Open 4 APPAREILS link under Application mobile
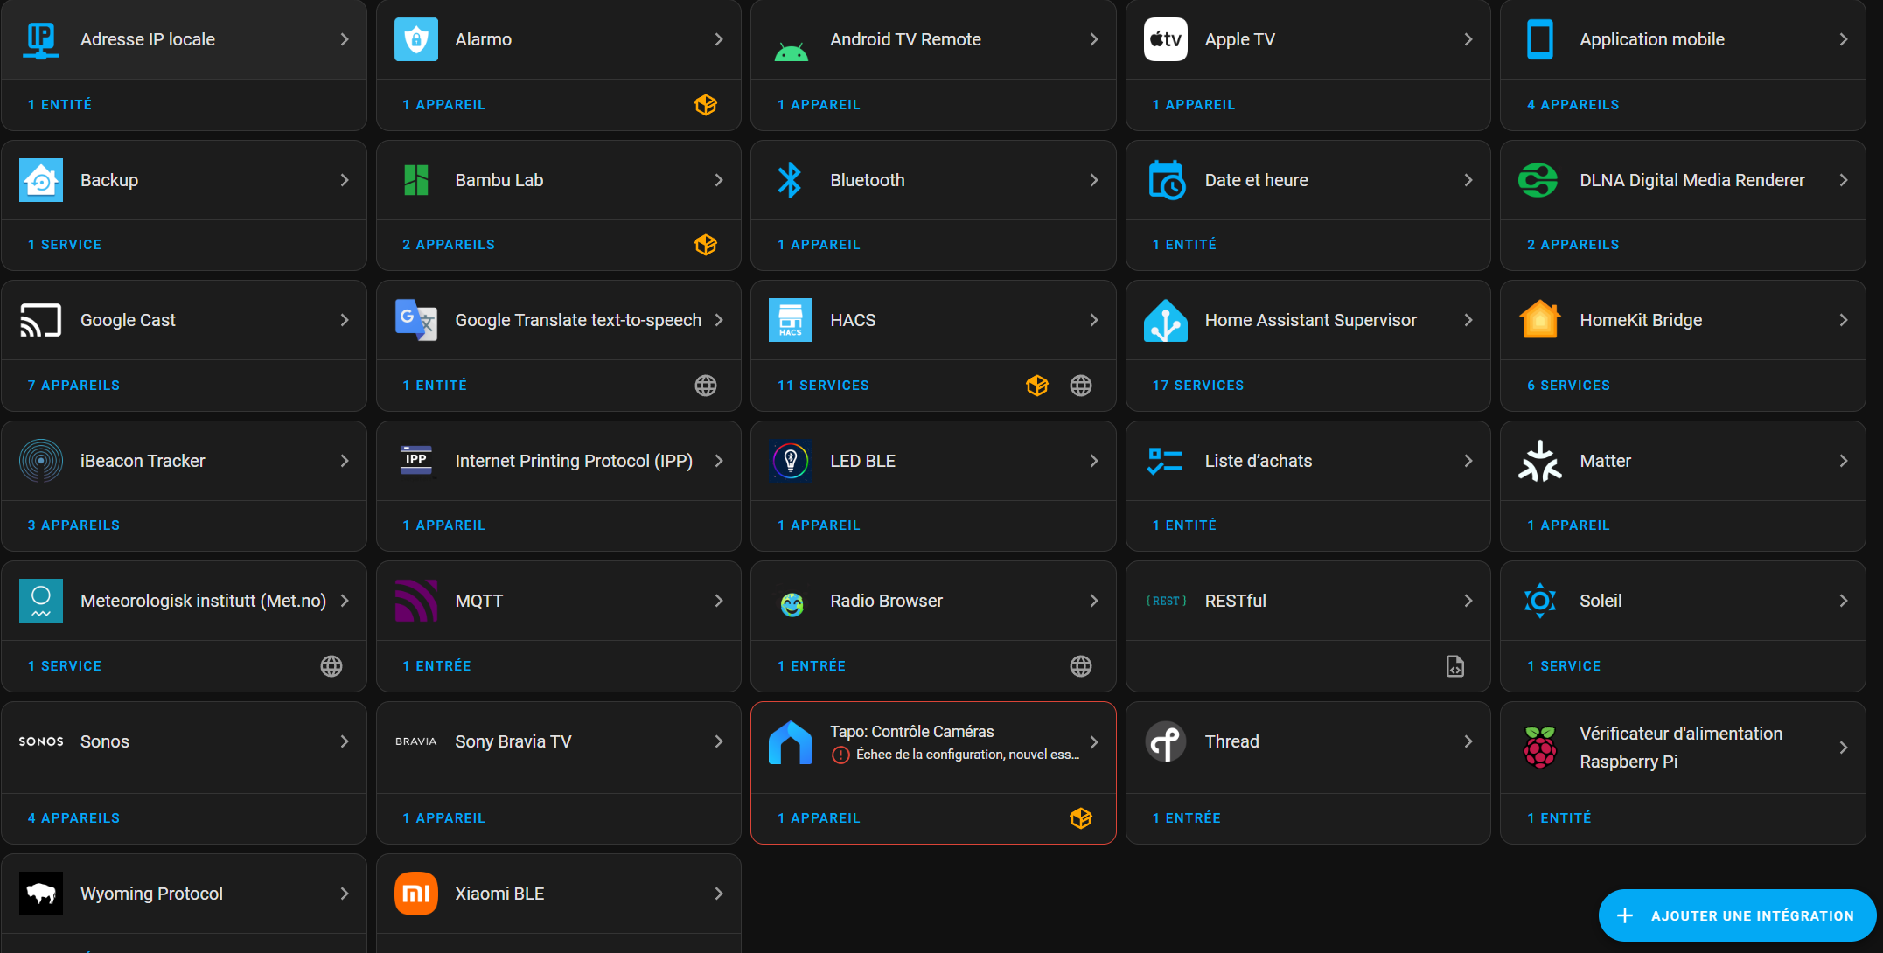The width and height of the screenshot is (1883, 953). [1573, 105]
